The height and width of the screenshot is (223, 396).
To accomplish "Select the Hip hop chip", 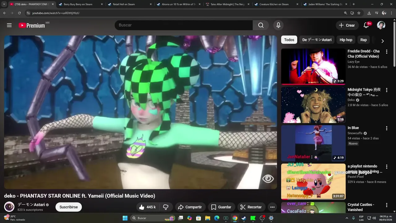I will point(346,40).
